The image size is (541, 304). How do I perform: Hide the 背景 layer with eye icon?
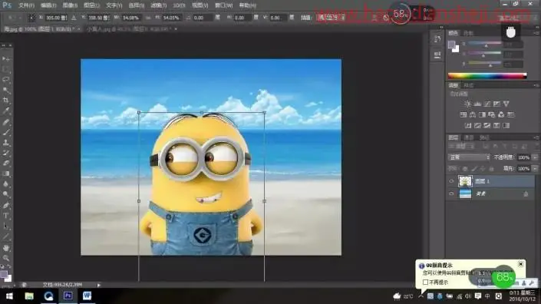(451, 194)
